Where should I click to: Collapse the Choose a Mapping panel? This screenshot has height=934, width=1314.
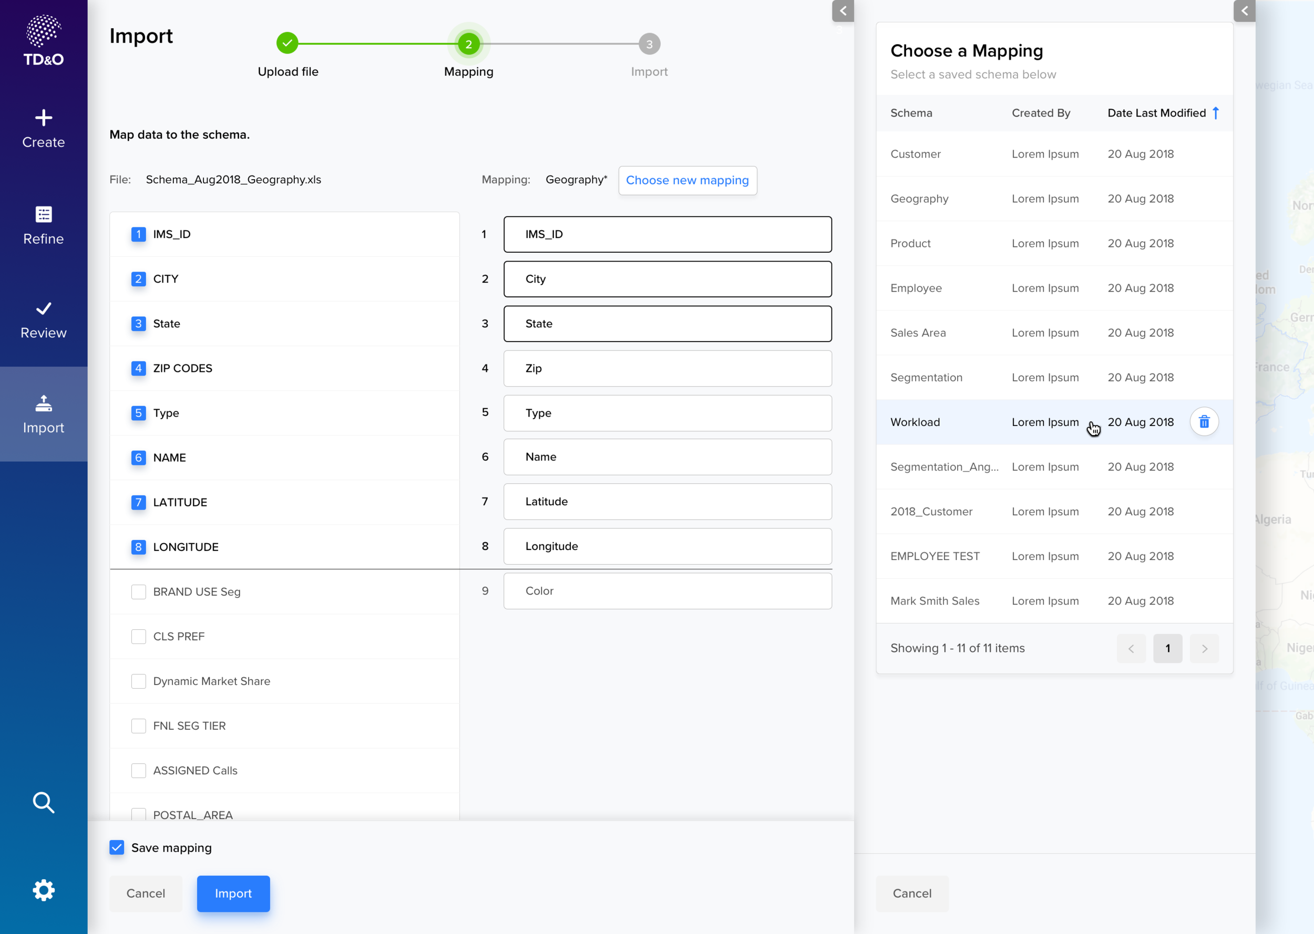1245,11
